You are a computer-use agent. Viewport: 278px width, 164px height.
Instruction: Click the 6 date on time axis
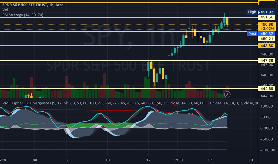tap(67, 160)
